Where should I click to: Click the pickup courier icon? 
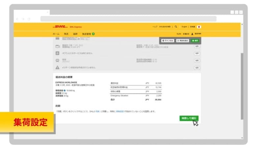pos(57,60)
